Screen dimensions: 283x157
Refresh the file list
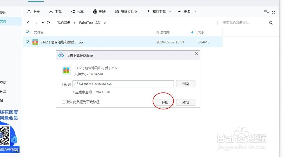click(x=48, y=23)
